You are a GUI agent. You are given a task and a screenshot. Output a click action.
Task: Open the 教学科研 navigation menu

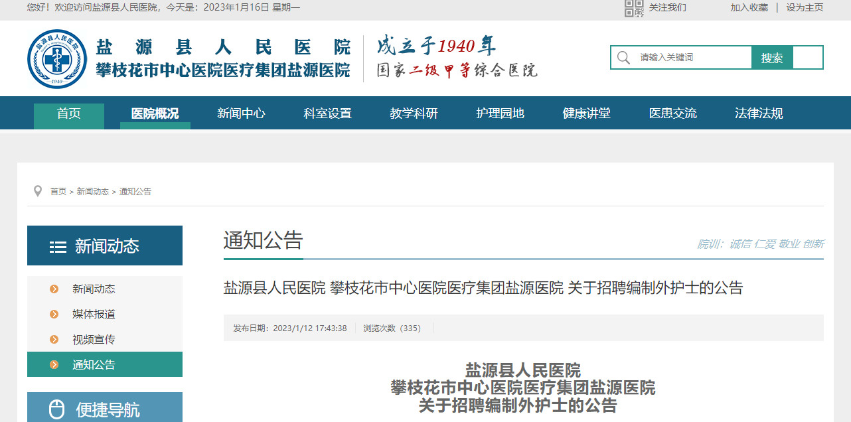(414, 113)
